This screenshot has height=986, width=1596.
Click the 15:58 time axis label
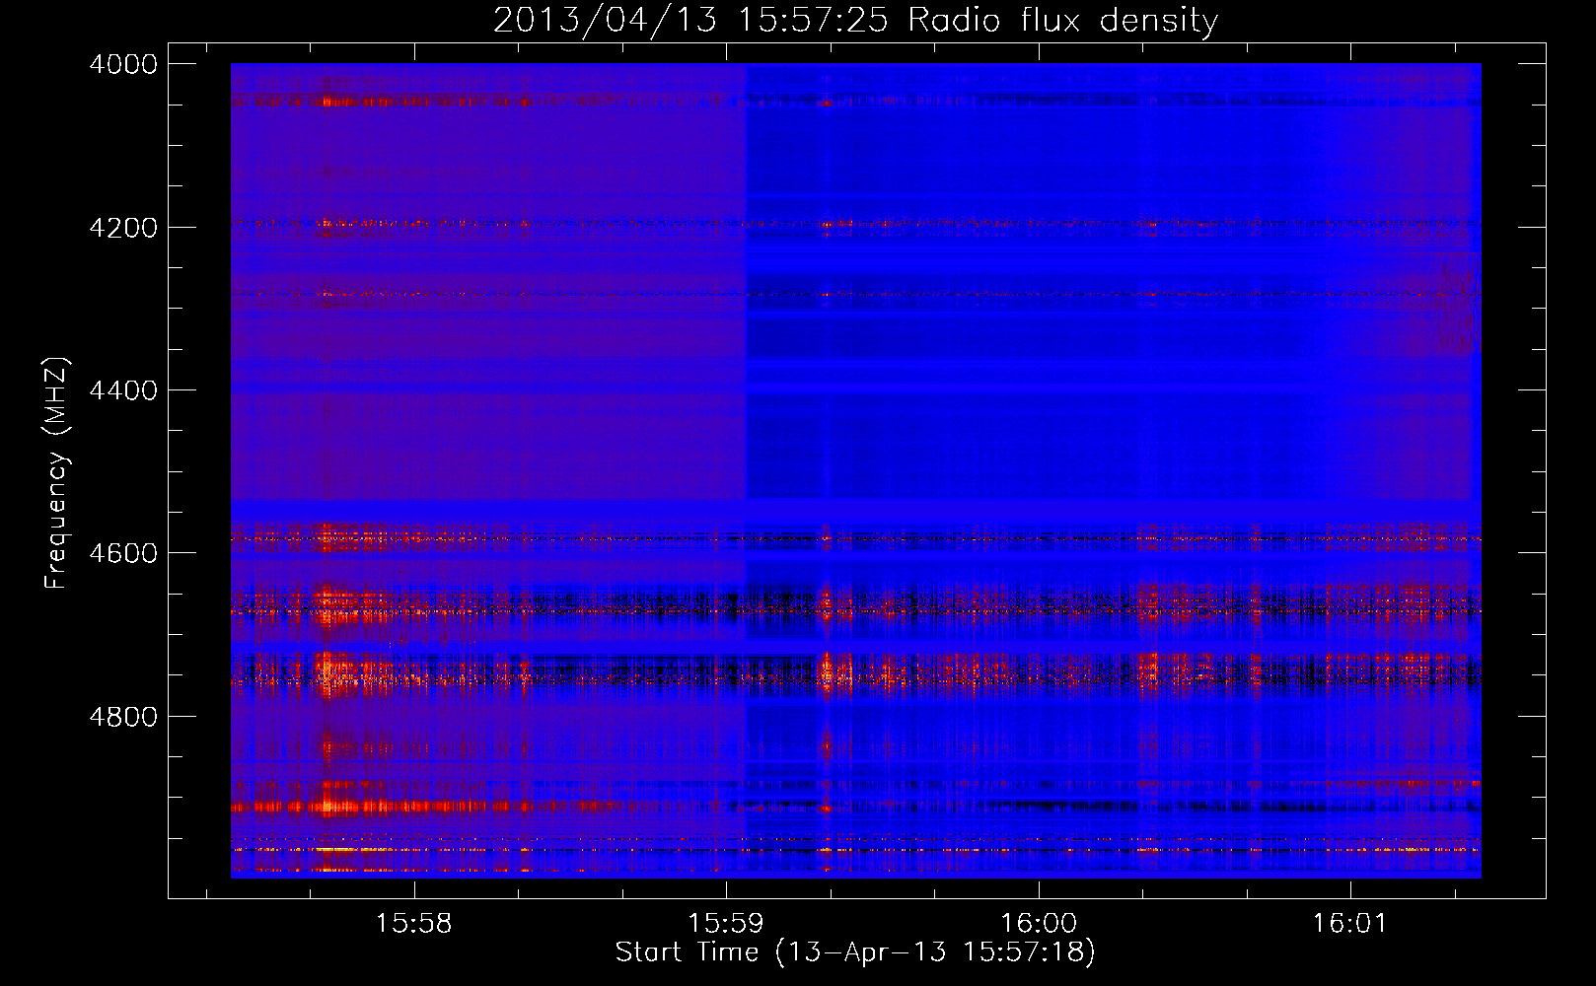click(414, 924)
